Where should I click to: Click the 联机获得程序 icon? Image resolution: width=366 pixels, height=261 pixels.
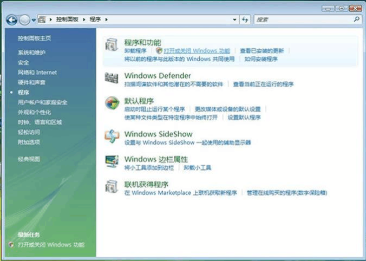pos(112,187)
